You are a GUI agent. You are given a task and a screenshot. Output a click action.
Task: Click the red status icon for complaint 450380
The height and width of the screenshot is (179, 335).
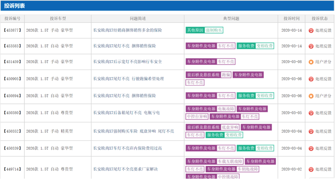[x=311, y=113]
